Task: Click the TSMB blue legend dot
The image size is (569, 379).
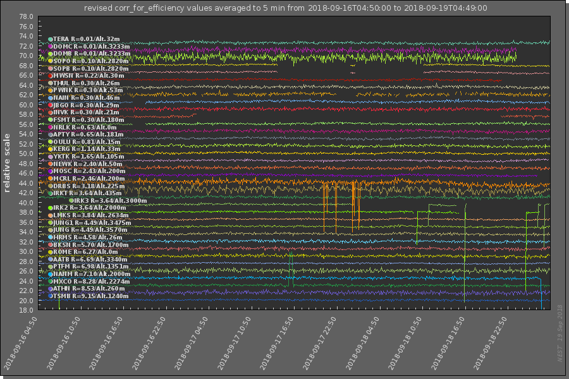Action: pyautogui.click(x=51, y=296)
